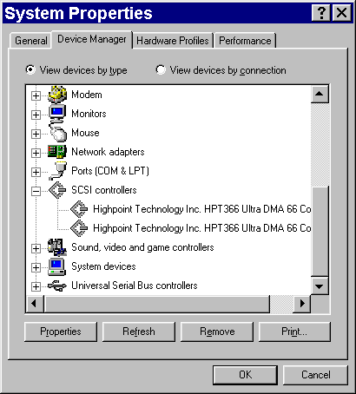The width and height of the screenshot is (356, 394).
Task: Click the Monitors category icon
Action: (x=57, y=114)
